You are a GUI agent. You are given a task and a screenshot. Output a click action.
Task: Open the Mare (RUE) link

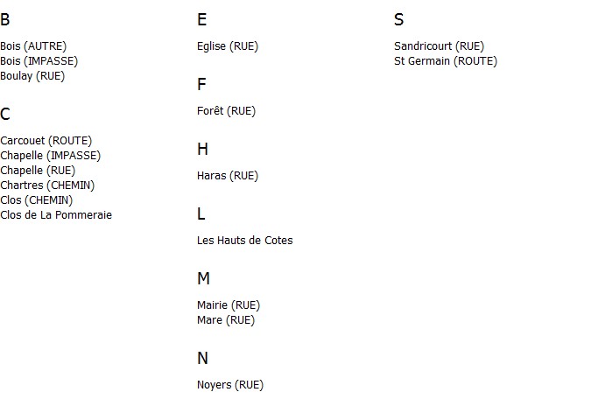coord(226,320)
